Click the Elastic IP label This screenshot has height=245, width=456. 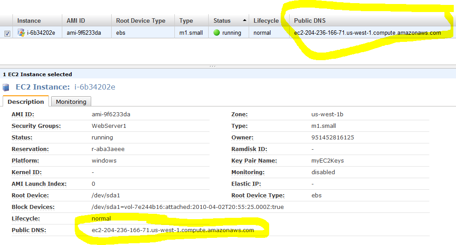[246, 184]
